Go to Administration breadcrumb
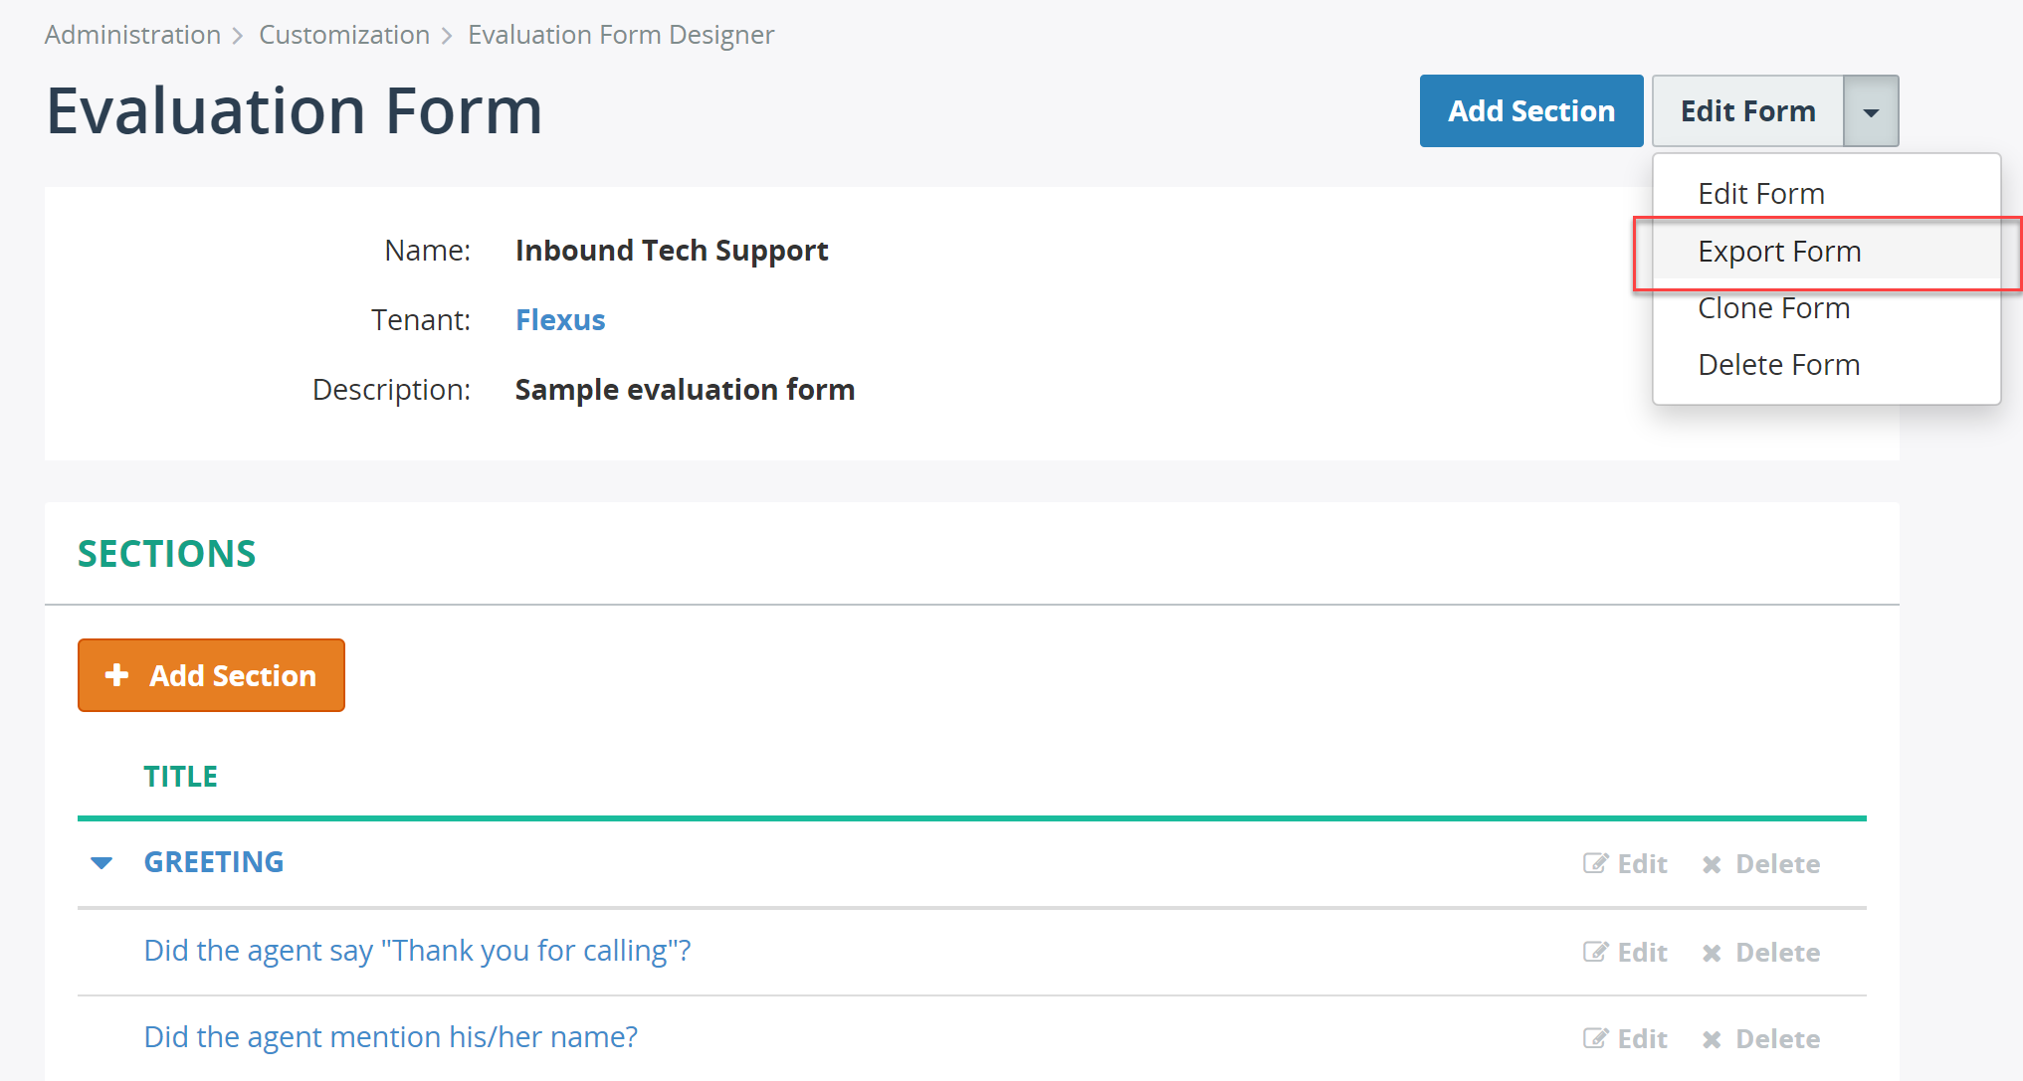 tap(132, 35)
